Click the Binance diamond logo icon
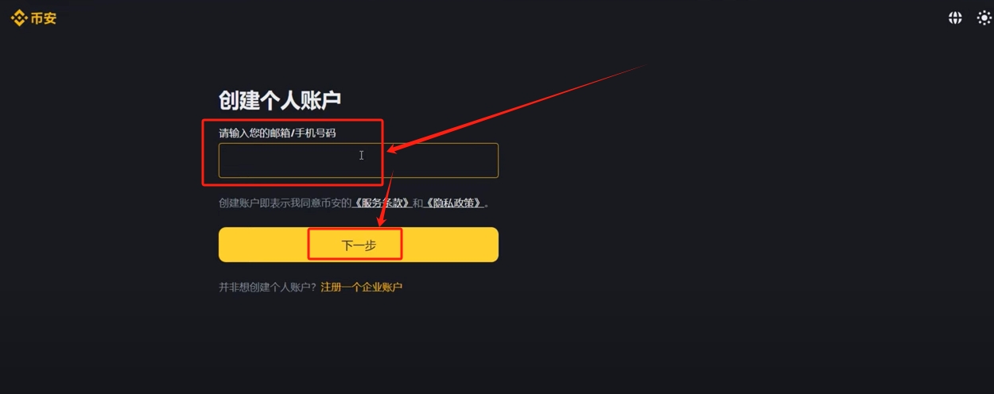Screen dimensions: 994x394 [x=19, y=17]
